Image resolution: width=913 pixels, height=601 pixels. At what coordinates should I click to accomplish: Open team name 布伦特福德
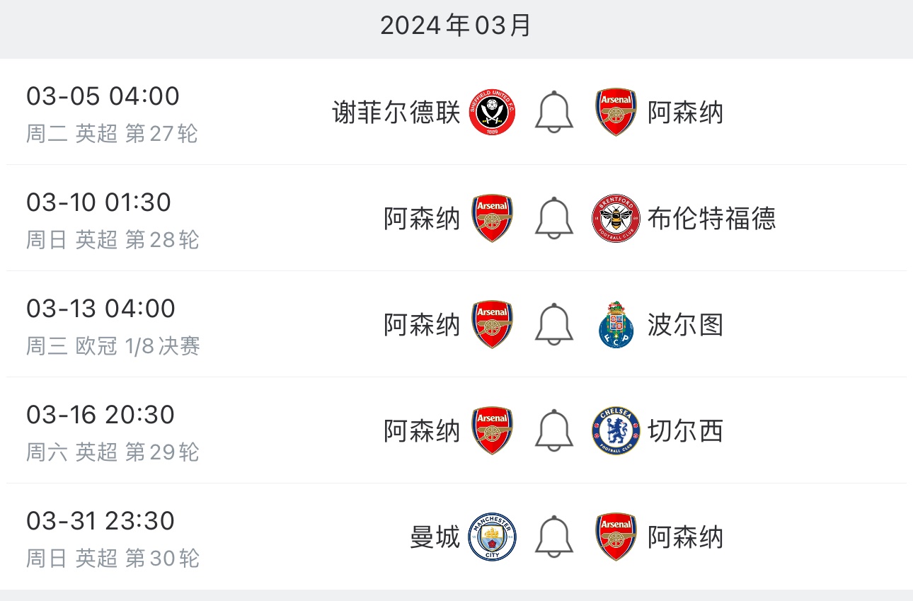pyautogui.click(x=711, y=219)
